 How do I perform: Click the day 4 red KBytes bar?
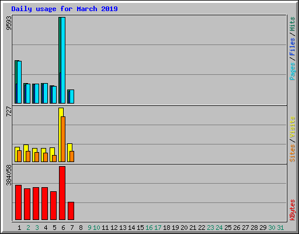click(44, 204)
